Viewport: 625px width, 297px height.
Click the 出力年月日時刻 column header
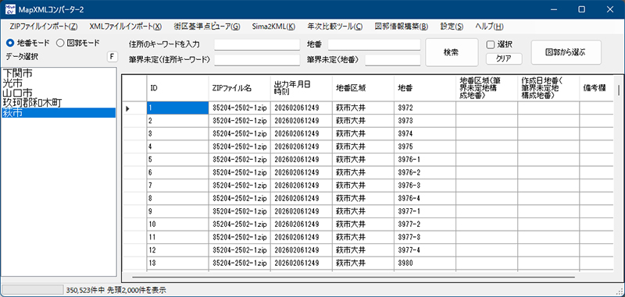pyautogui.click(x=301, y=88)
